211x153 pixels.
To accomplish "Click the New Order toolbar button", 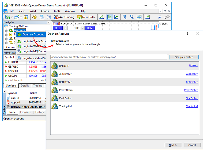I will (86, 17).
